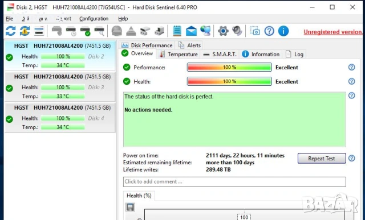Click the Repeat Test button
365x220 pixels.
click(x=322, y=159)
